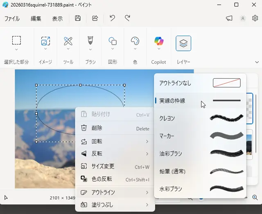Open the account profile icon
Image resolution: width=262 pixels, height=214 pixels.
(243, 18)
